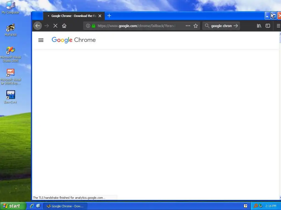
Task: Open My Computer desktop icon
Action: (x=10, y=7)
